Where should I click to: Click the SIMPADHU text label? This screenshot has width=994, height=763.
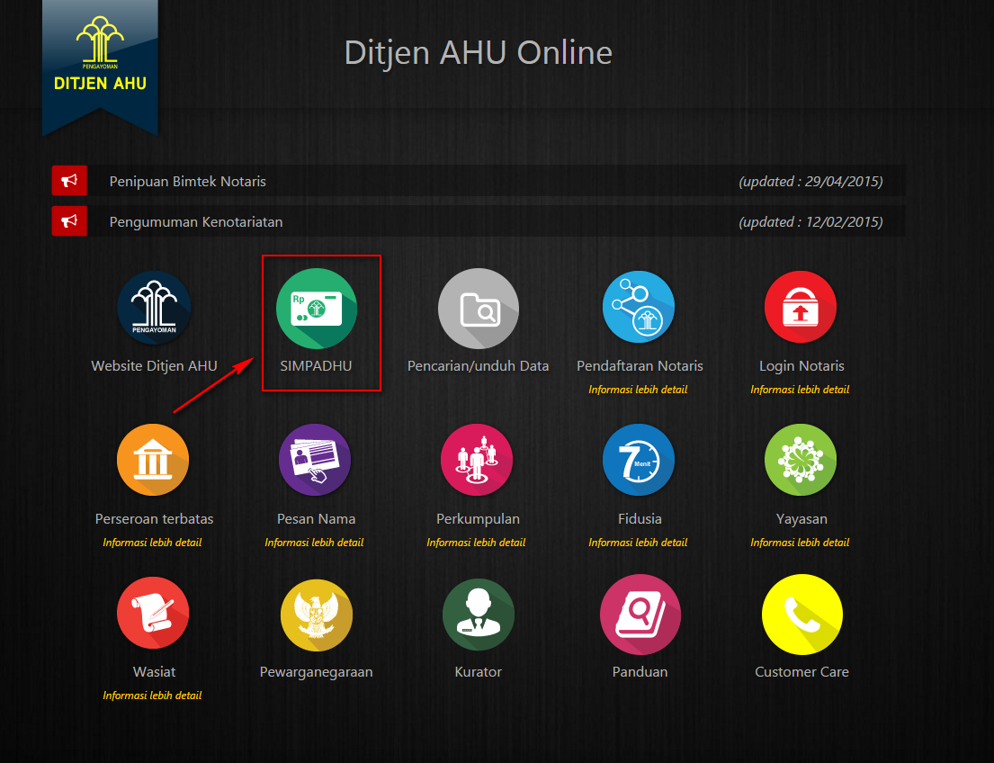pyautogui.click(x=316, y=366)
